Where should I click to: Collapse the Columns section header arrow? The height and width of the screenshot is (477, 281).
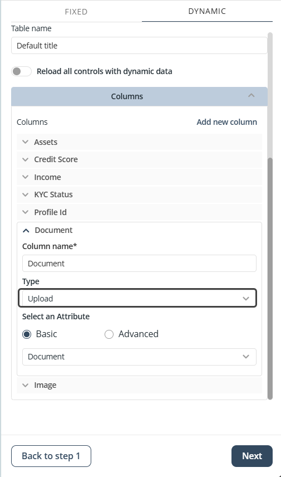coord(251,95)
